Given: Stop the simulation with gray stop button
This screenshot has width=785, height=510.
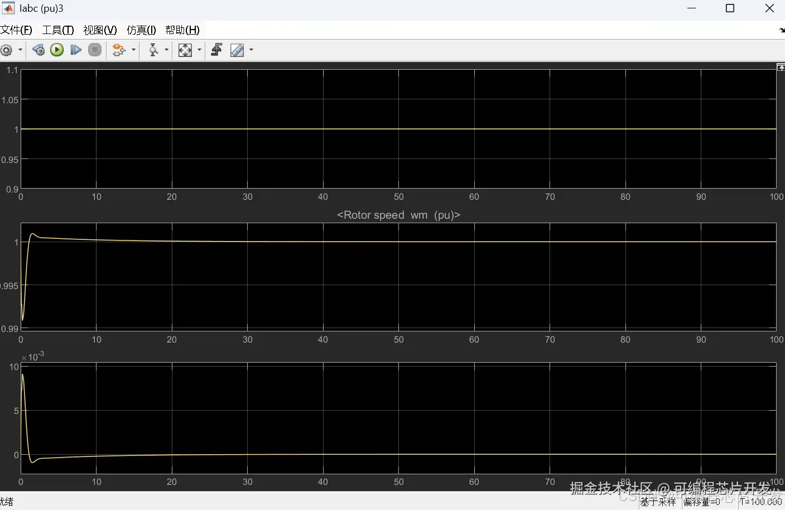Looking at the screenshot, I should tap(95, 50).
